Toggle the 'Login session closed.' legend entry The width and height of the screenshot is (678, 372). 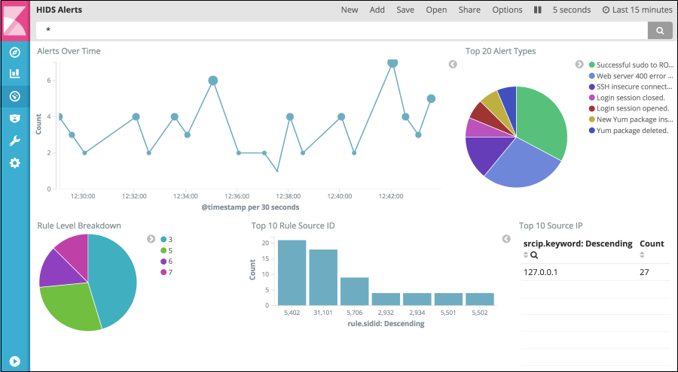631,98
